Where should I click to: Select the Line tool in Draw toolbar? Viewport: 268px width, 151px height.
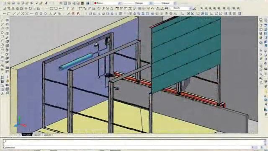point(2,20)
